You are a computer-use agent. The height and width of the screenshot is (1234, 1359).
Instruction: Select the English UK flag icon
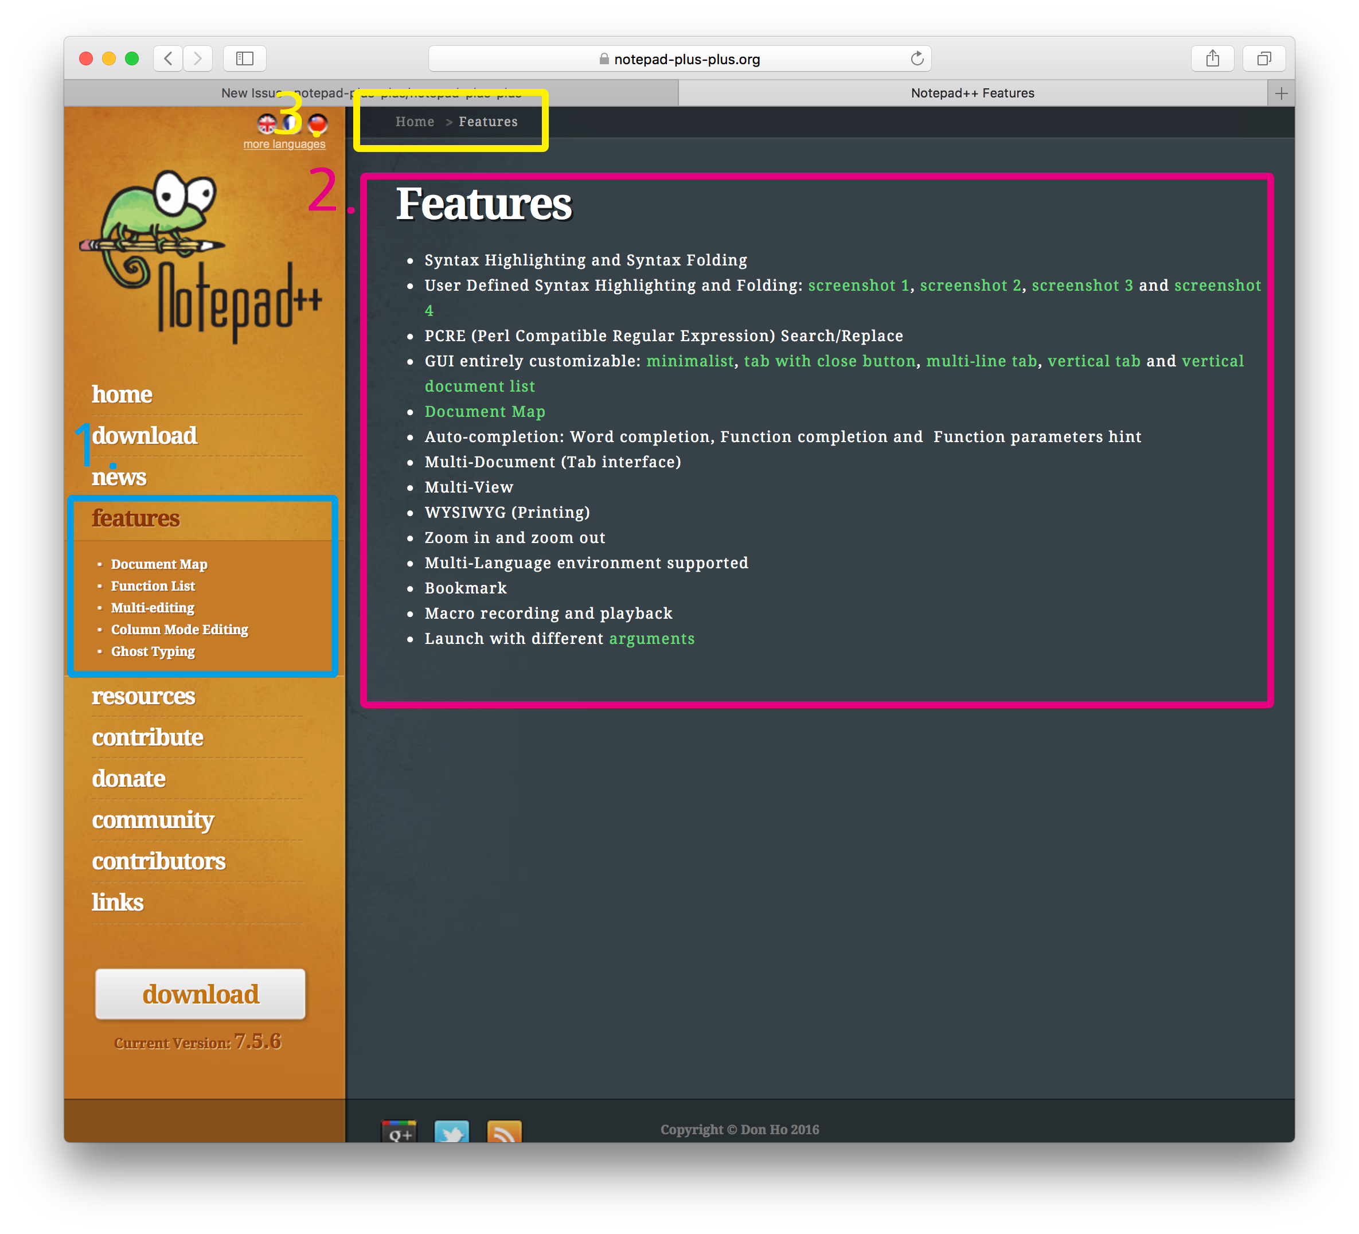point(267,123)
